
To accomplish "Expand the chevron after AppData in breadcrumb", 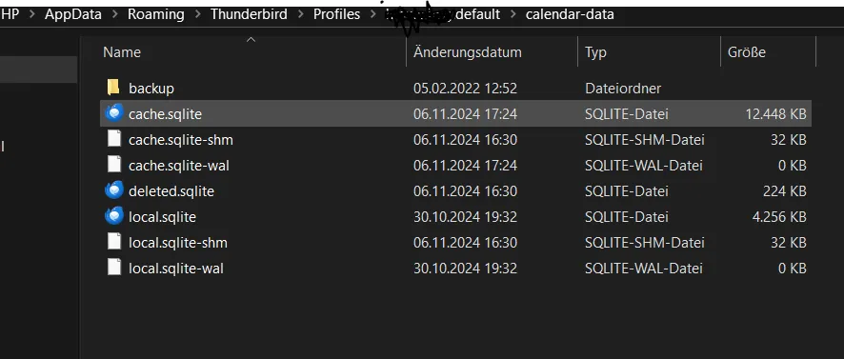I will [x=114, y=14].
